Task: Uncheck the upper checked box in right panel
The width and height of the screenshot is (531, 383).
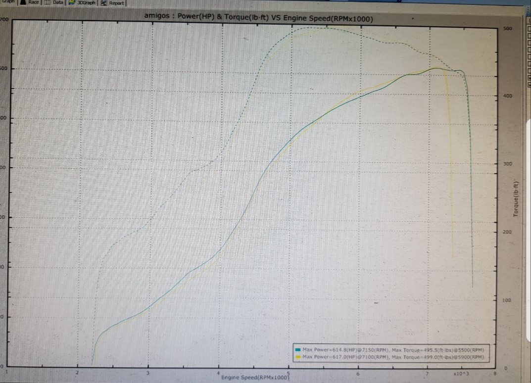Action: (x=529, y=77)
